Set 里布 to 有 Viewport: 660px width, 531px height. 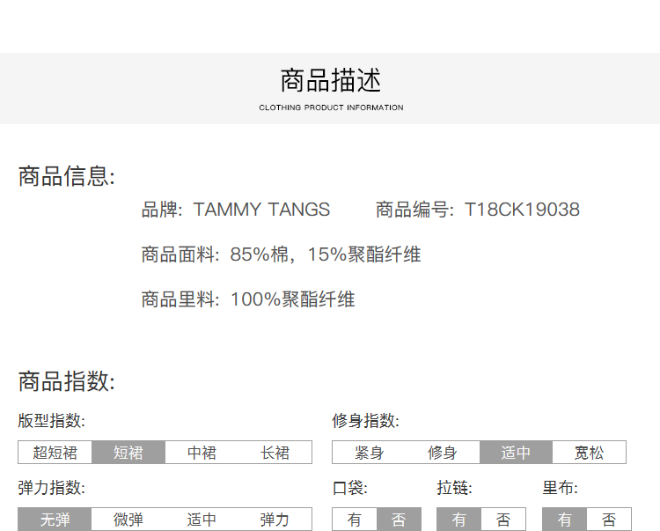click(x=564, y=520)
